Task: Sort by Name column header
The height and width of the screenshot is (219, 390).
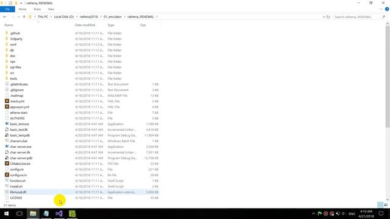Action: coord(9,25)
